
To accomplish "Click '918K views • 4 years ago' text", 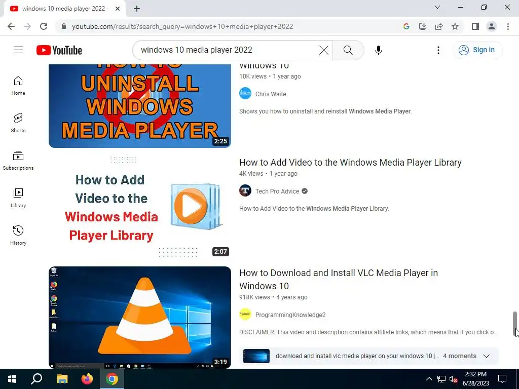I will pyautogui.click(x=273, y=297).
